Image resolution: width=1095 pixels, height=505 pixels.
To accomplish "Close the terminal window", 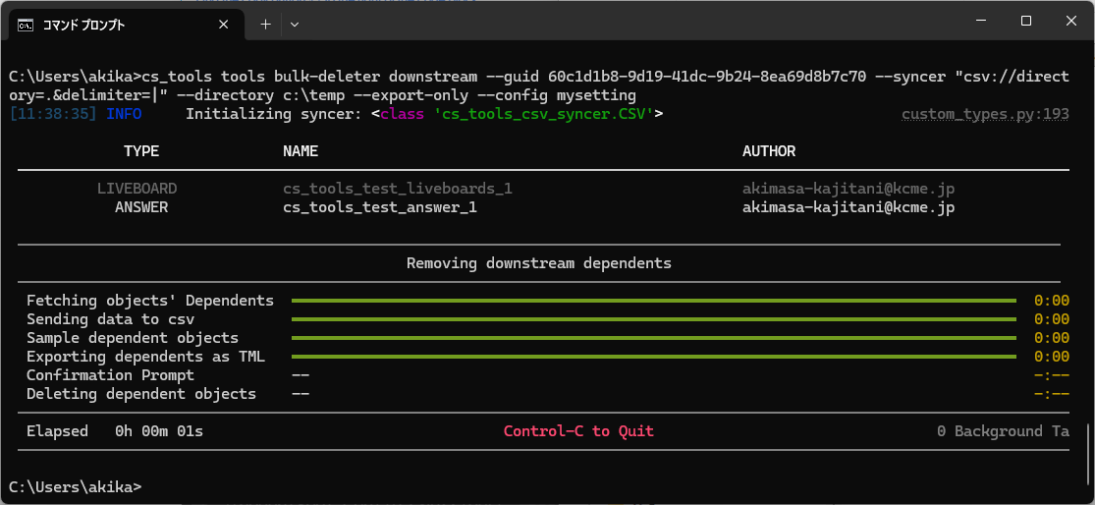I will (x=1070, y=21).
